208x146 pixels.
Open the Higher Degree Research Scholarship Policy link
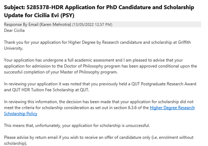(172, 108)
